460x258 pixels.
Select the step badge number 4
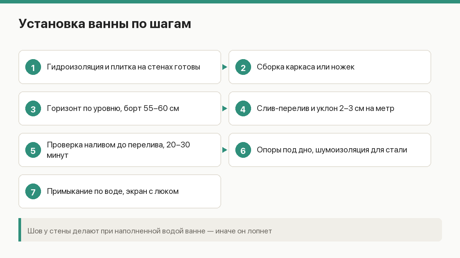[x=243, y=109]
